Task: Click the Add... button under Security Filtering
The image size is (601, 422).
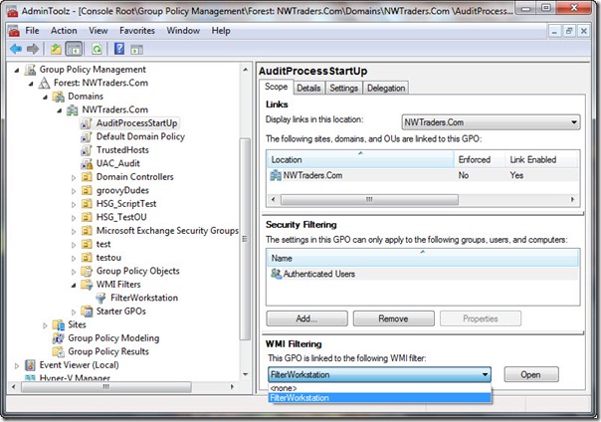Action: click(x=305, y=319)
